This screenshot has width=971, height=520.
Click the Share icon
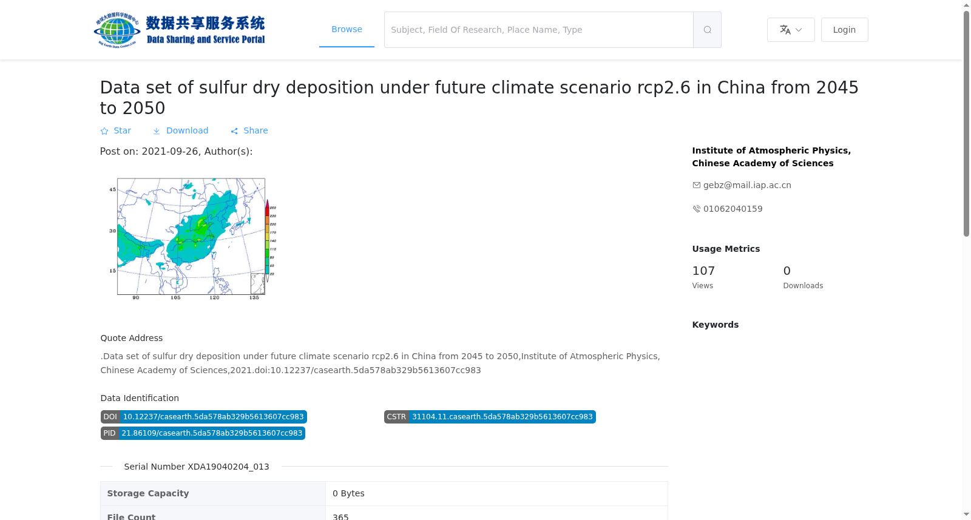coord(234,131)
